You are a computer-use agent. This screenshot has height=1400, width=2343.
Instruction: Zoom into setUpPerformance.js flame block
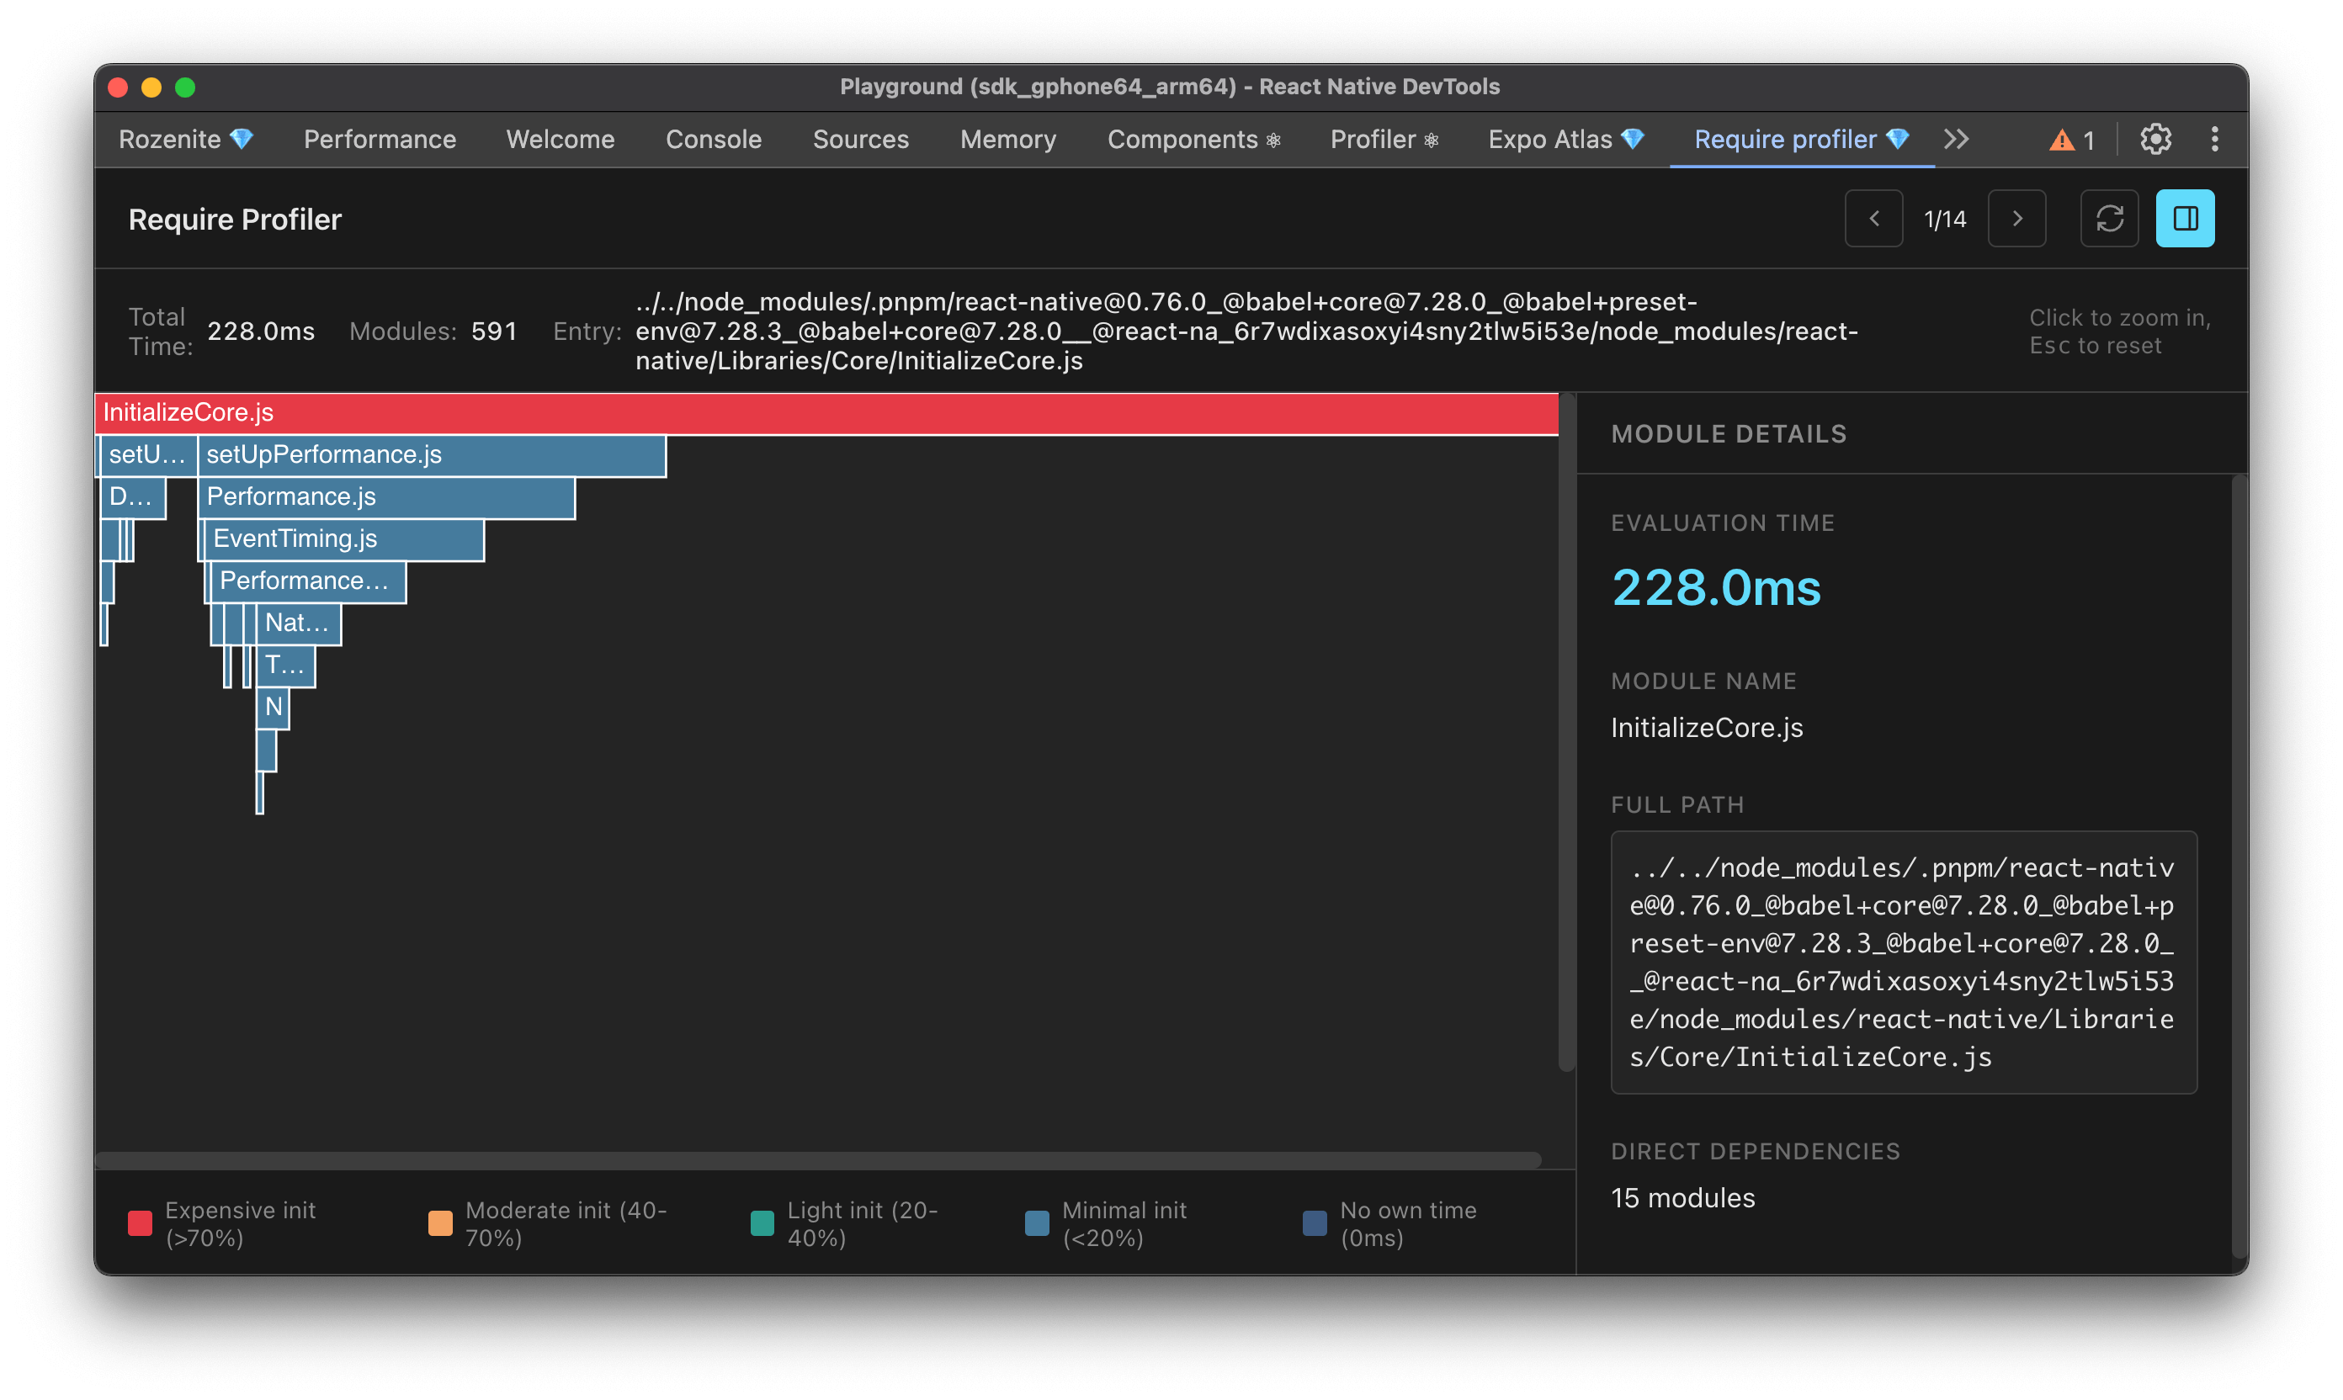[431, 456]
